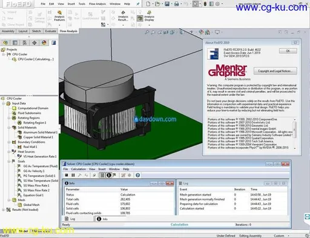The image size is (310, 238).
Task: Open the DisplayManager color ball tab
Action: [x=44, y=42]
